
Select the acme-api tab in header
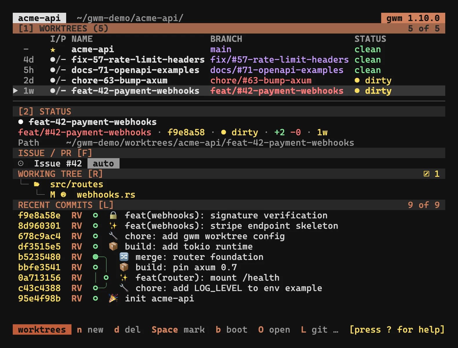tap(39, 18)
